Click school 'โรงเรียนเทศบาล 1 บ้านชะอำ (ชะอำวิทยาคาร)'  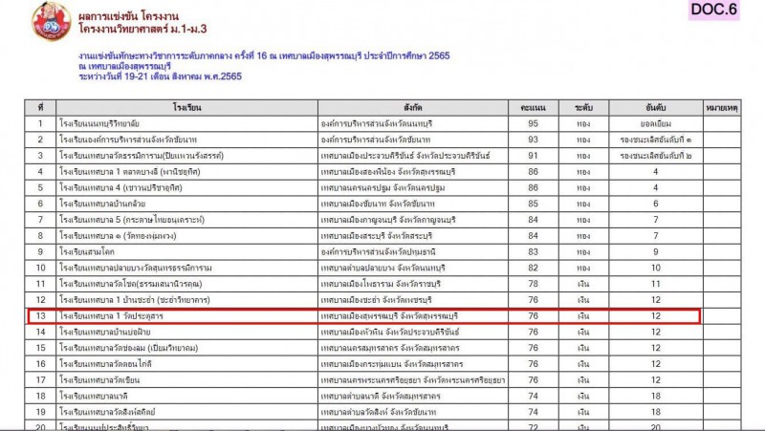pyautogui.click(x=135, y=300)
